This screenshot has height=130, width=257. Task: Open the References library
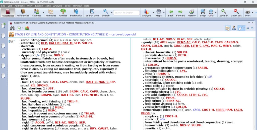pyautogui.click(x=23, y=13)
